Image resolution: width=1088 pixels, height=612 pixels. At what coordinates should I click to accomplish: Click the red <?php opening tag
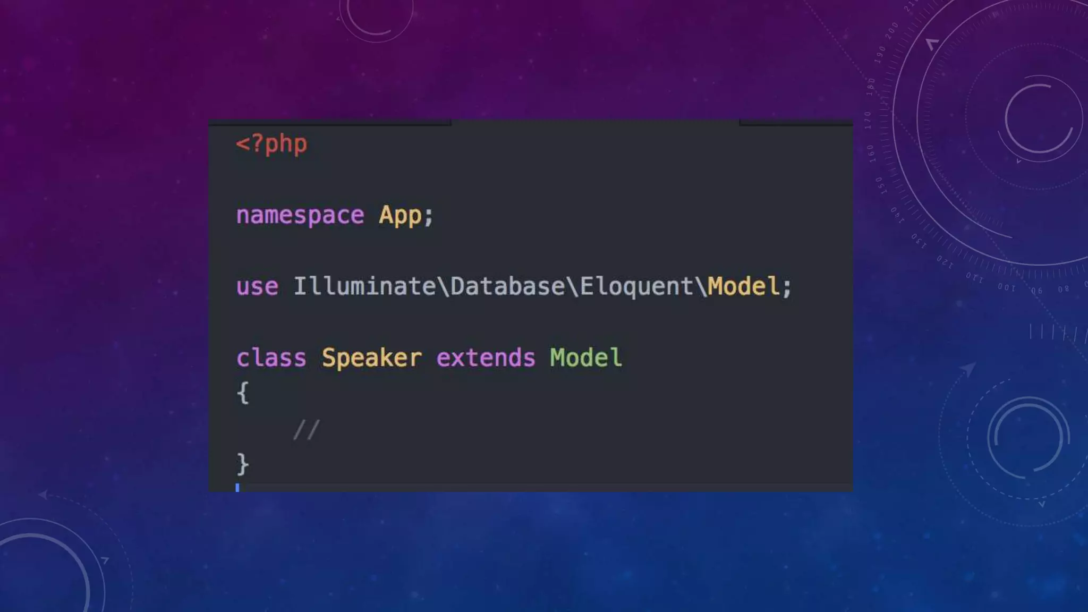click(271, 144)
